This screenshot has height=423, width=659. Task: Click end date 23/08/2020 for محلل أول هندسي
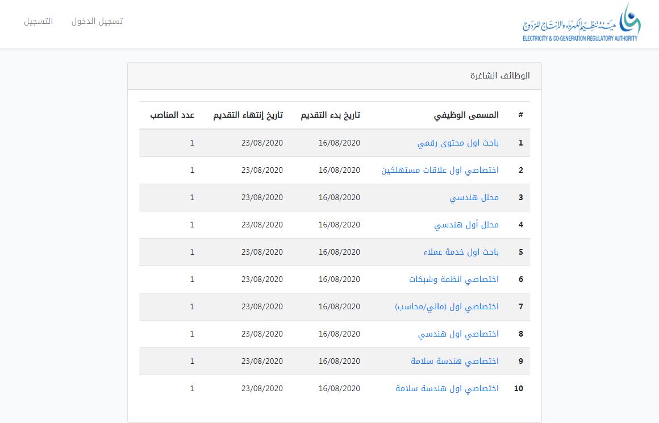click(x=262, y=225)
